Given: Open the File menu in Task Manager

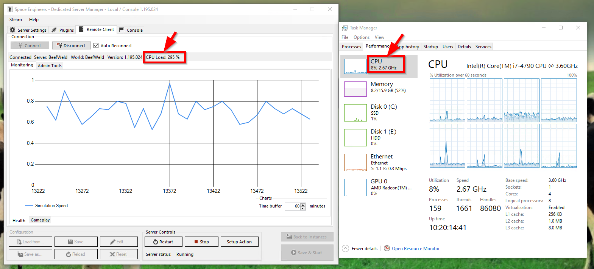Looking at the screenshot, I should tap(345, 37).
